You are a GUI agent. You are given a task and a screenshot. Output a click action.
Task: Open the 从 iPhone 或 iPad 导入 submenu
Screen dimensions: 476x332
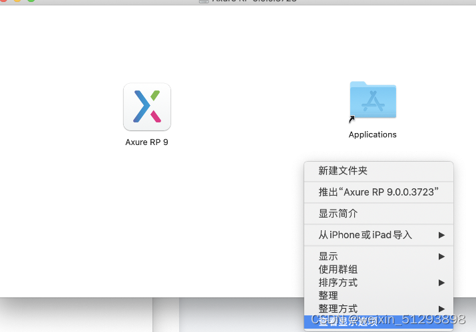pyautogui.click(x=379, y=235)
